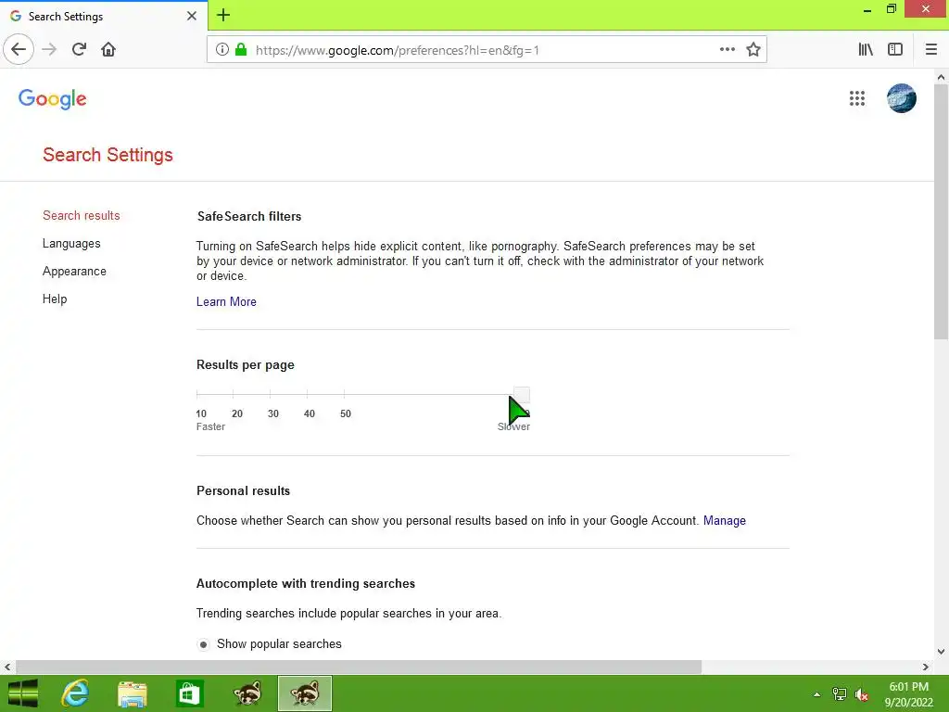Select the Search results section
Image resolution: width=949 pixels, height=712 pixels.
point(82,215)
